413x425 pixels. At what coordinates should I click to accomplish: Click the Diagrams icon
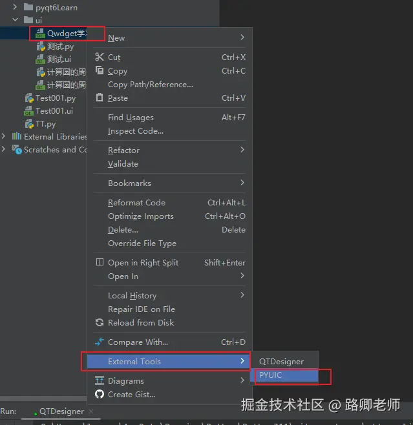pyautogui.click(x=100, y=380)
